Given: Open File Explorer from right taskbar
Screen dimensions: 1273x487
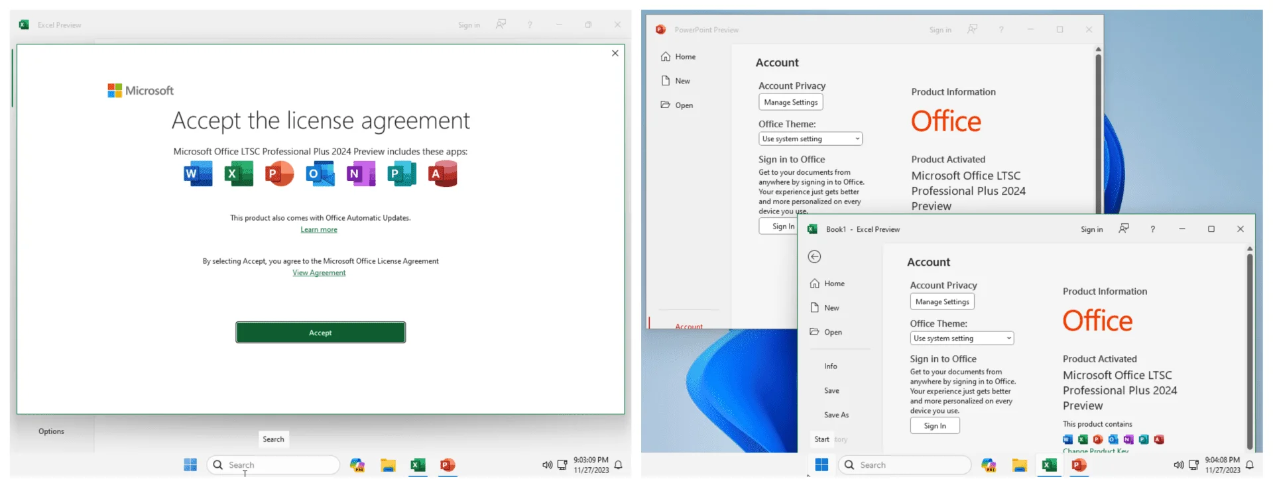Looking at the screenshot, I should (x=1019, y=465).
